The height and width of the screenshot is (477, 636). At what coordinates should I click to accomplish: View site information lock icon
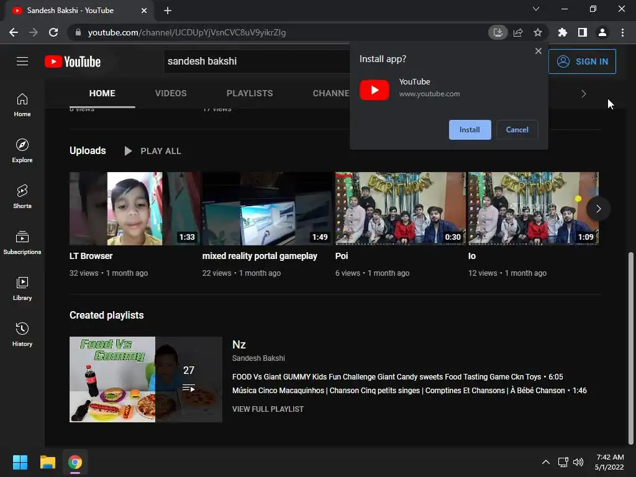(x=78, y=32)
